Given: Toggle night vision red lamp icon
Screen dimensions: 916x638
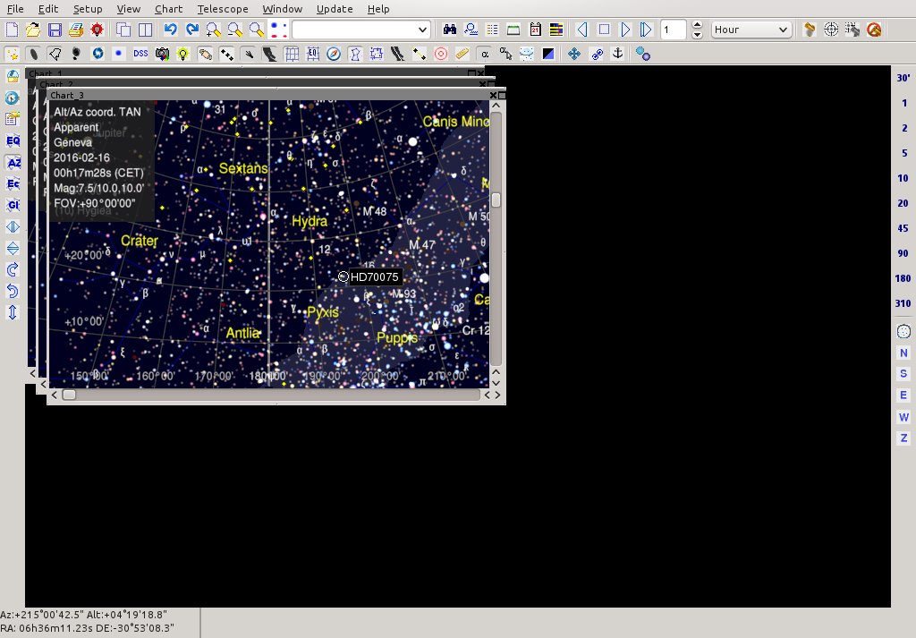Looking at the screenshot, I should pyautogui.click(x=97, y=30).
